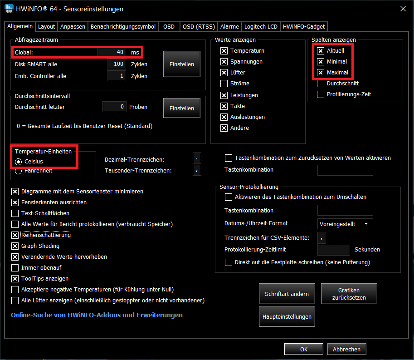
Task: Switch to the Layout tab
Action: 46,27
